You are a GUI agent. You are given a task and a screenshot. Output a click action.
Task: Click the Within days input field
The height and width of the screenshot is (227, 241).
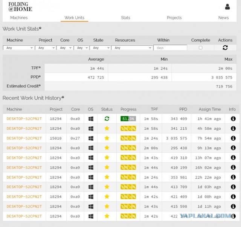pyautogui.click(x=170, y=48)
